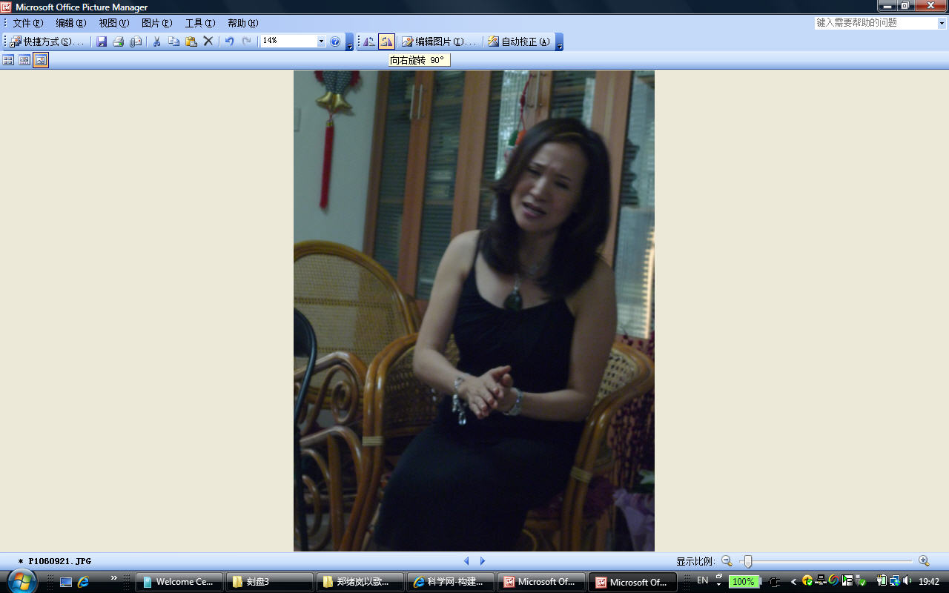Image resolution: width=949 pixels, height=593 pixels.
Task: Switch to first Microsoft Of... taskbar button
Action: [541, 582]
